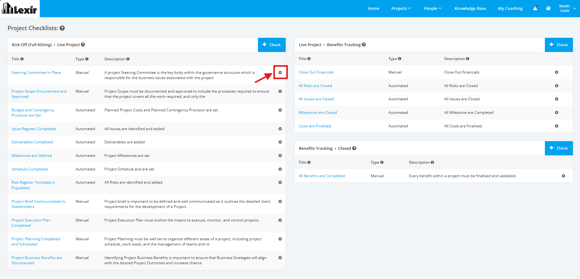Open Deliverables Completed link
Image resolution: width=580 pixels, height=279 pixels.
pos(32,142)
